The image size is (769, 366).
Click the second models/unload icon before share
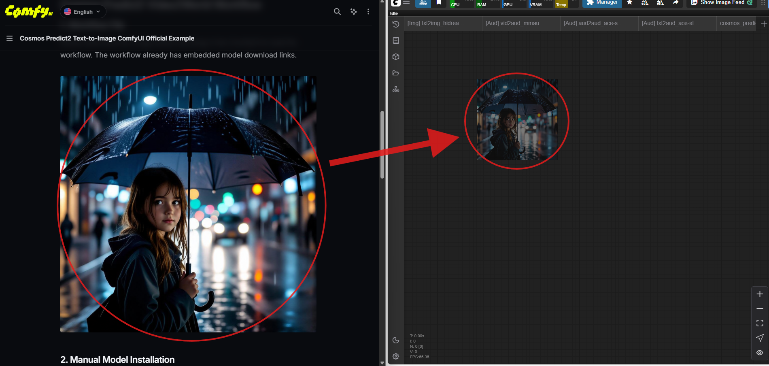[660, 2]
